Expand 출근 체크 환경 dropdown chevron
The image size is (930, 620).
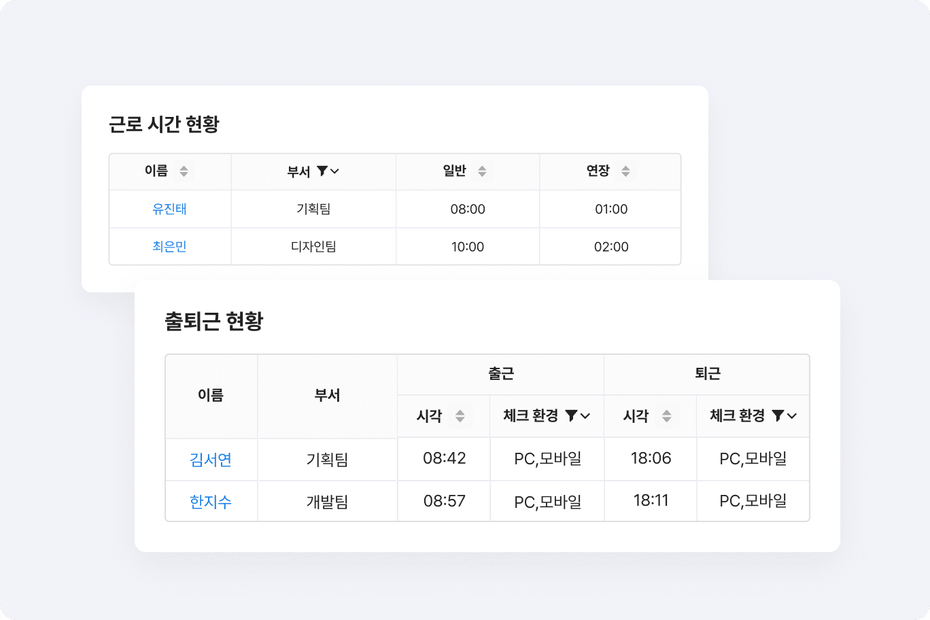pos(585,416)
